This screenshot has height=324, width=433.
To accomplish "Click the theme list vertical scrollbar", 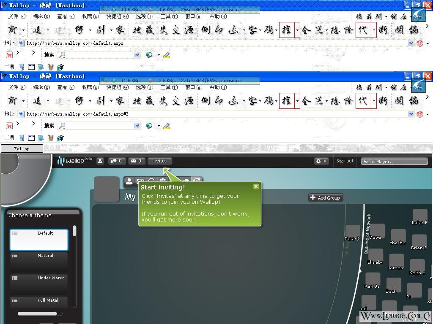I will (x=74, y=266).
